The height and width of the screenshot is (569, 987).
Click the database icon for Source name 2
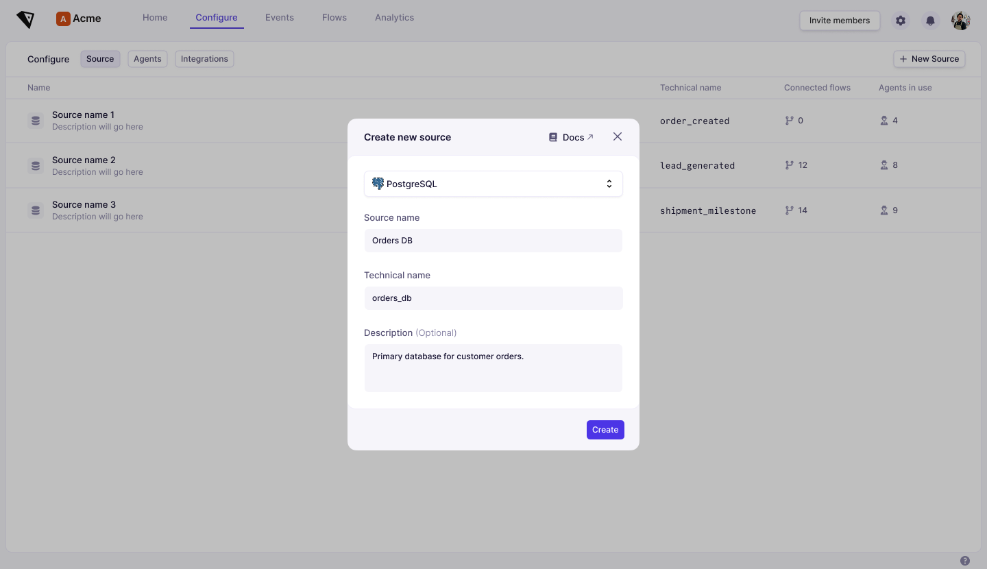(x=36, y=166)
